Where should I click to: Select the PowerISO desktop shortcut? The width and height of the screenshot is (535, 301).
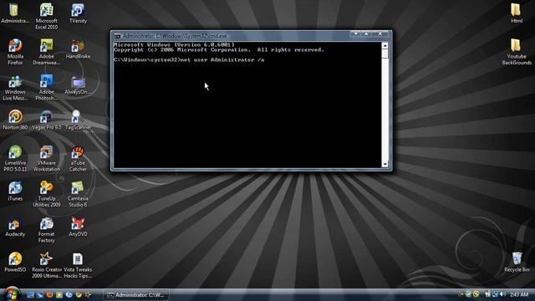(x=15, y=263)
